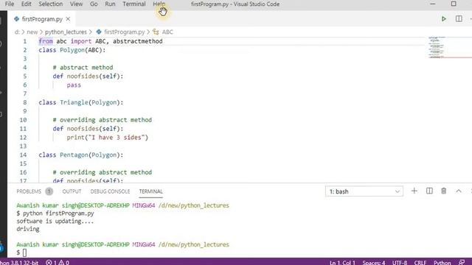Open the File menu
The width and height of the screenshot is (472, 265).
tap(10, 4)
